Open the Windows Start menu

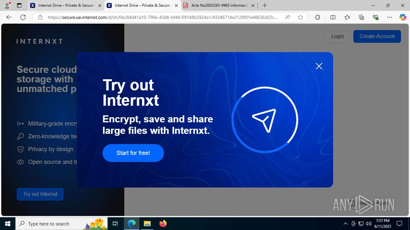tap(8, 224)
